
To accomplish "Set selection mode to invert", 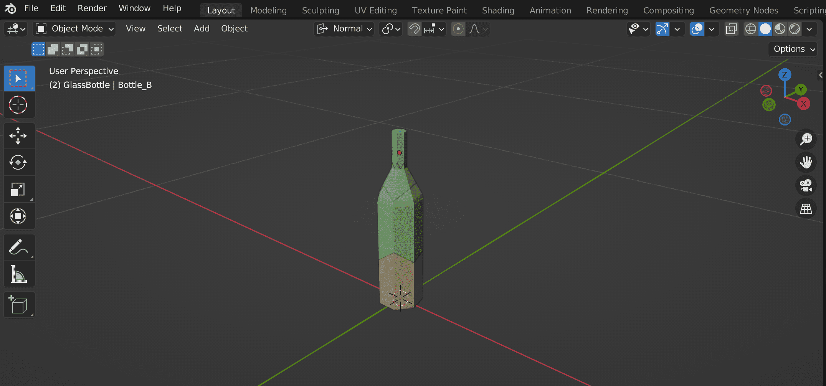I will pyautogui.click(x=82, y=49).
